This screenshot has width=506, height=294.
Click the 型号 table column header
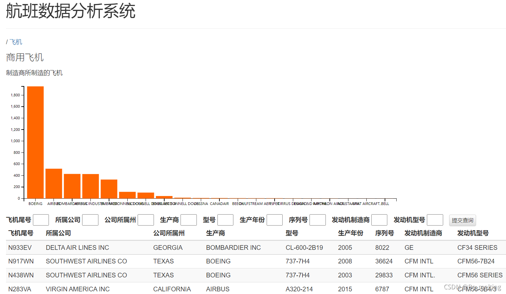click(x=292, y=233)
